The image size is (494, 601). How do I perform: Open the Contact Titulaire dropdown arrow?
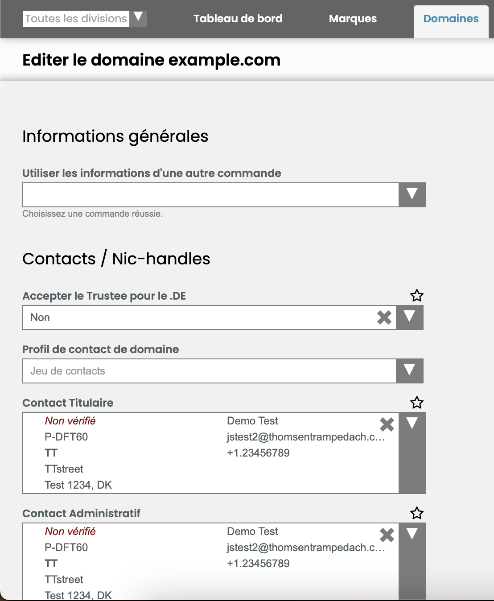coord(412,453)
